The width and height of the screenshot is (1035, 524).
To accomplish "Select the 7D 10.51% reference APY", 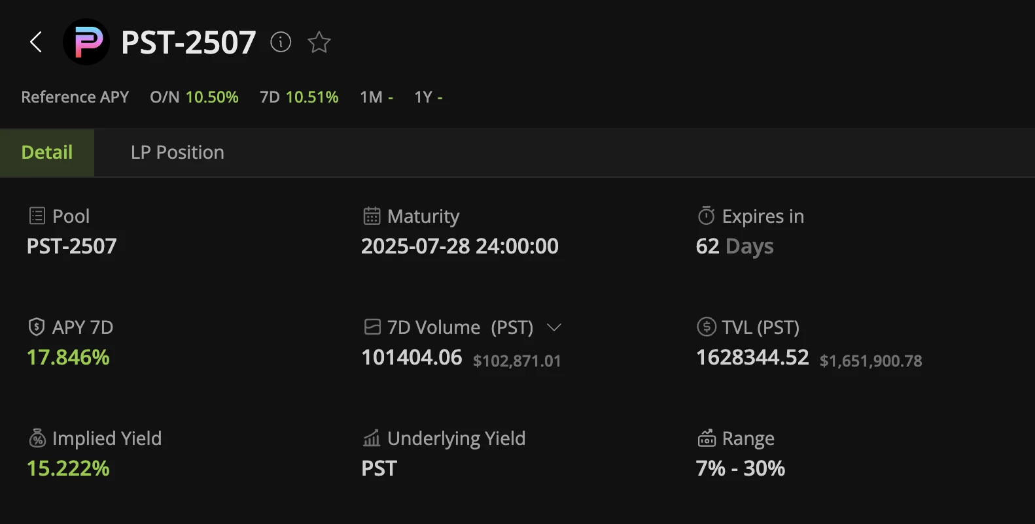I will point(299,97).
